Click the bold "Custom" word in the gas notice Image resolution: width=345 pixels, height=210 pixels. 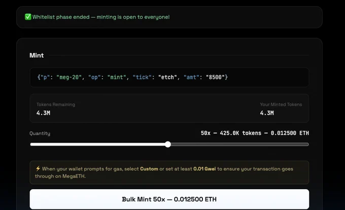pos(149,169)
